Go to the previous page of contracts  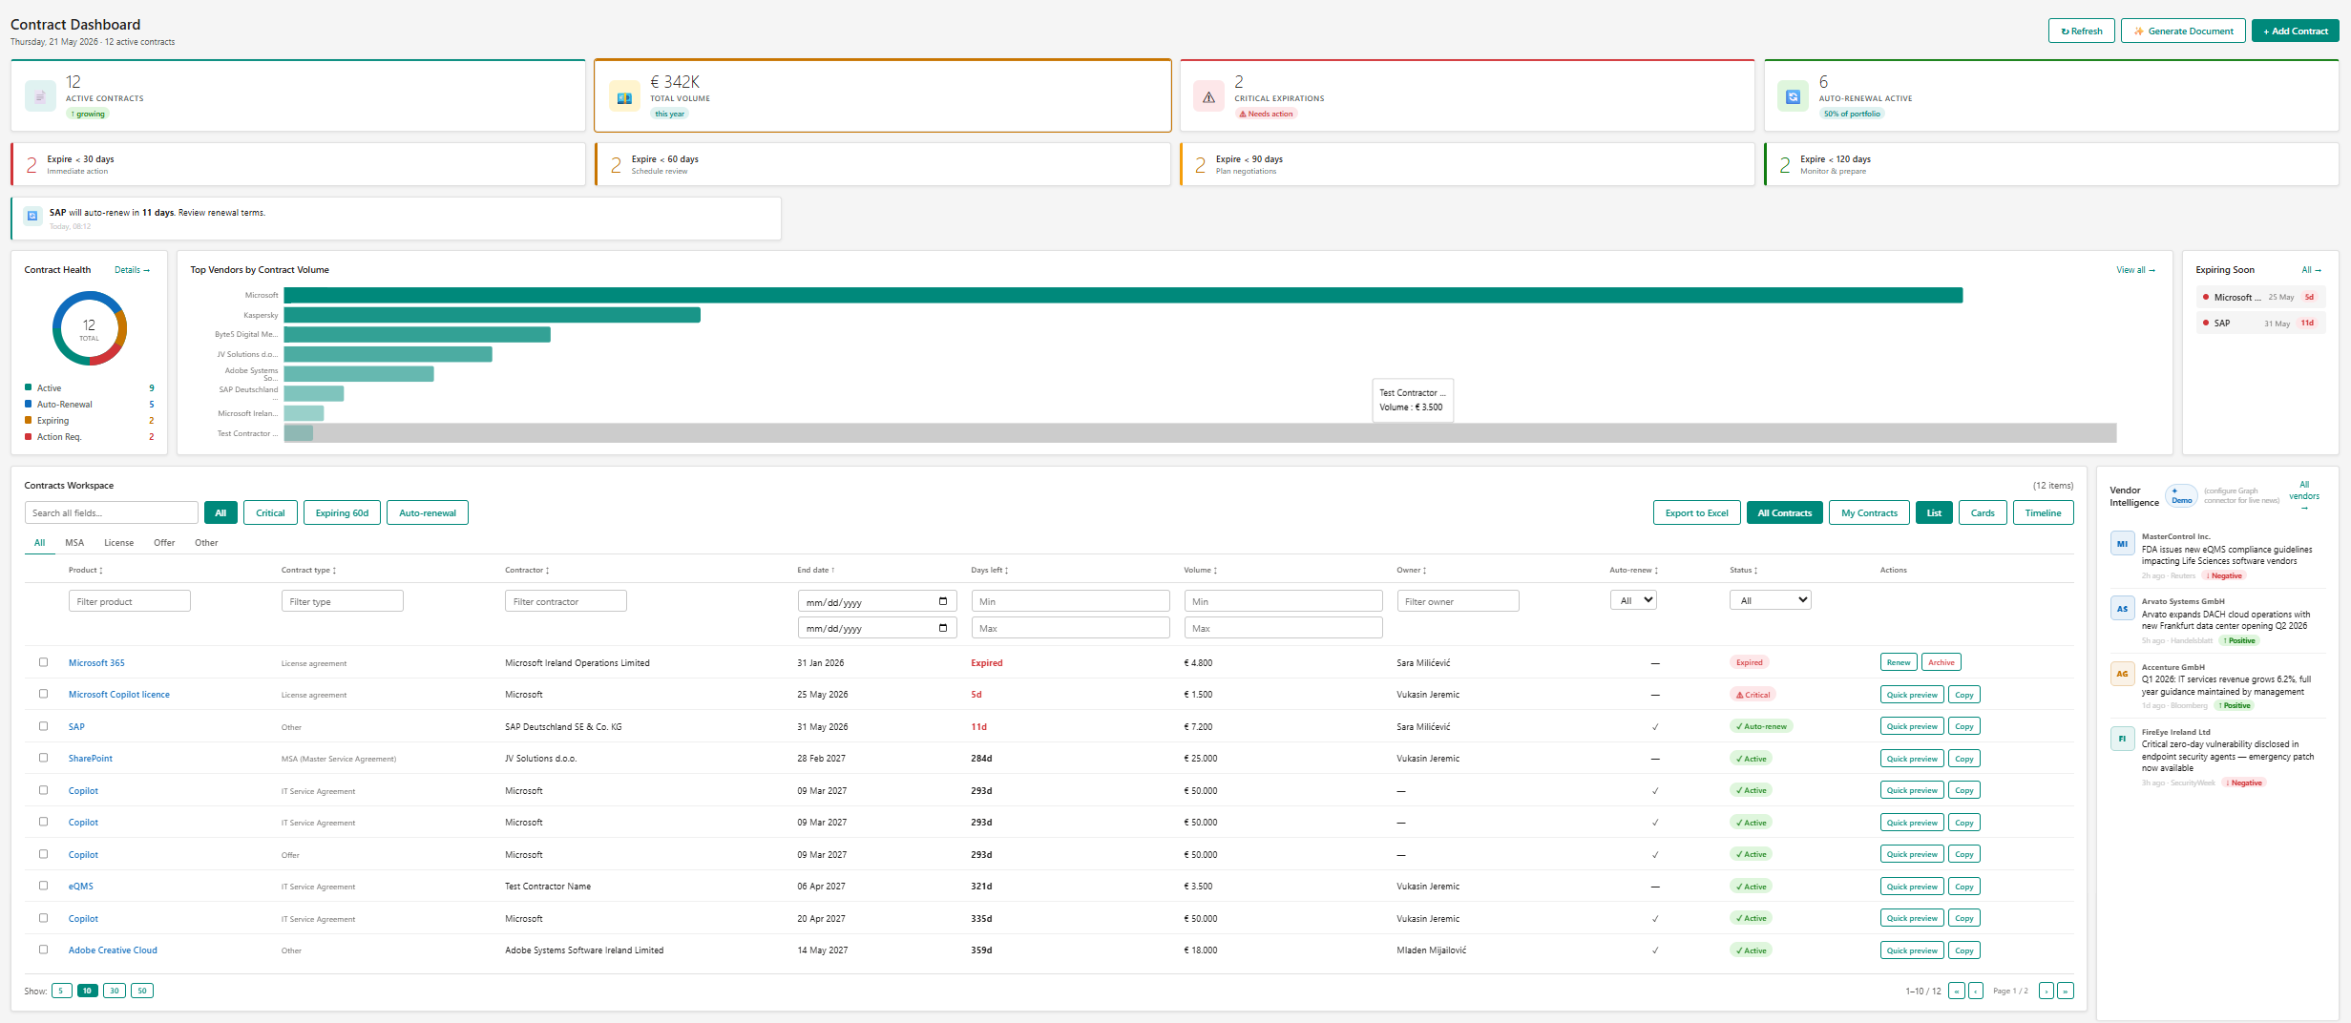[x=1976, y=991]
